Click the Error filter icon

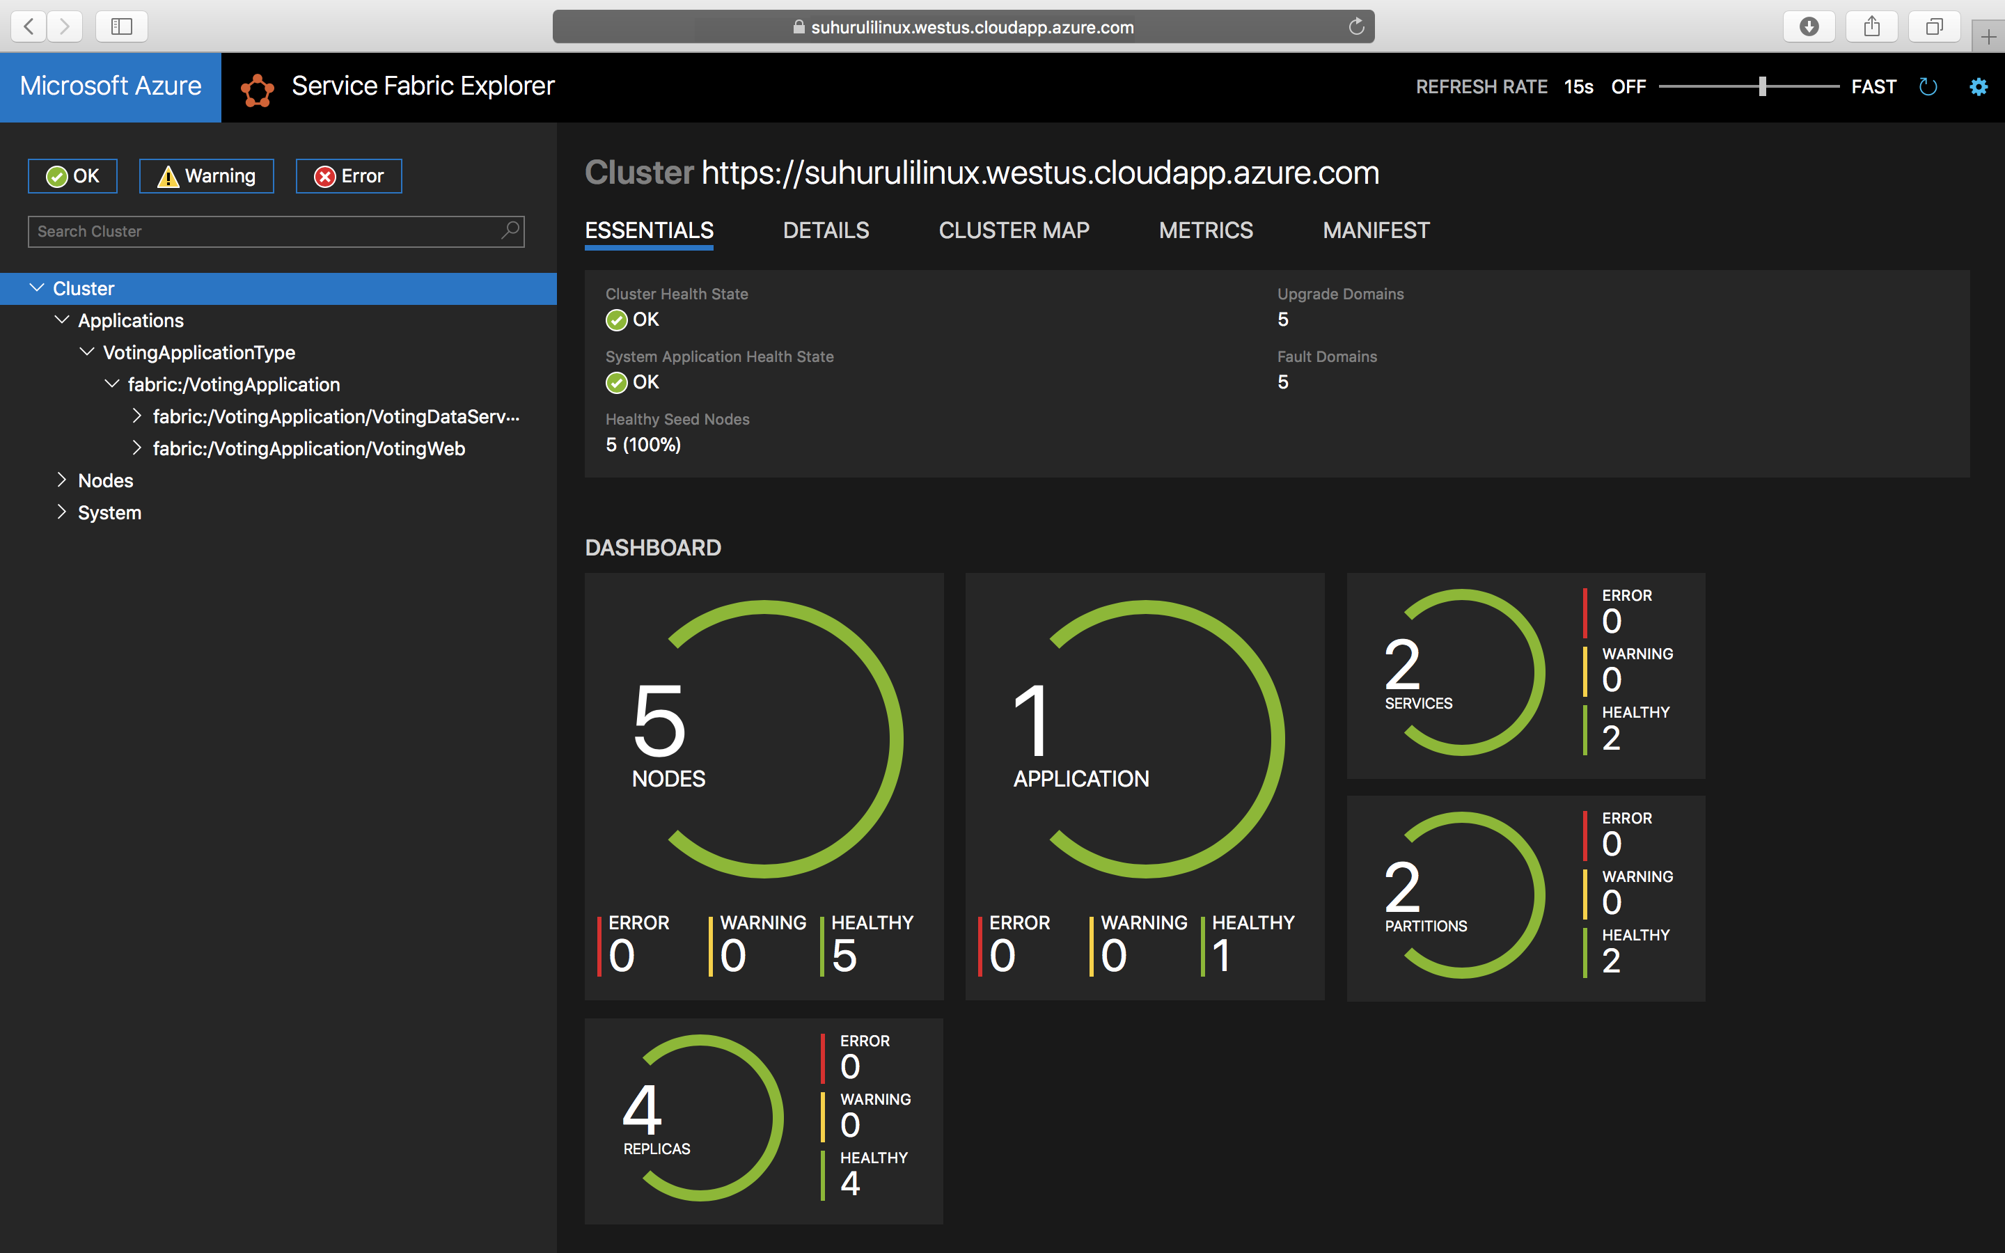(x=351, y=175)
